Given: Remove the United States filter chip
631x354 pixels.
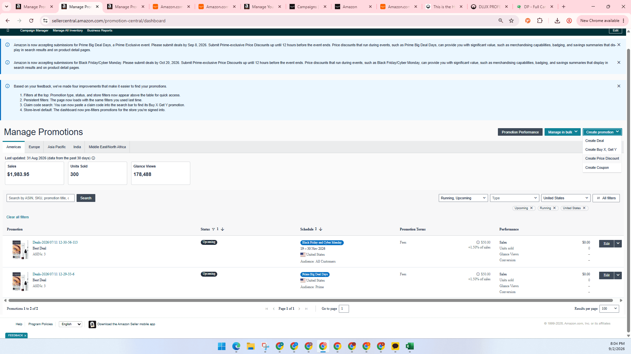Looking at the screenshot, I should click(584, 208).
